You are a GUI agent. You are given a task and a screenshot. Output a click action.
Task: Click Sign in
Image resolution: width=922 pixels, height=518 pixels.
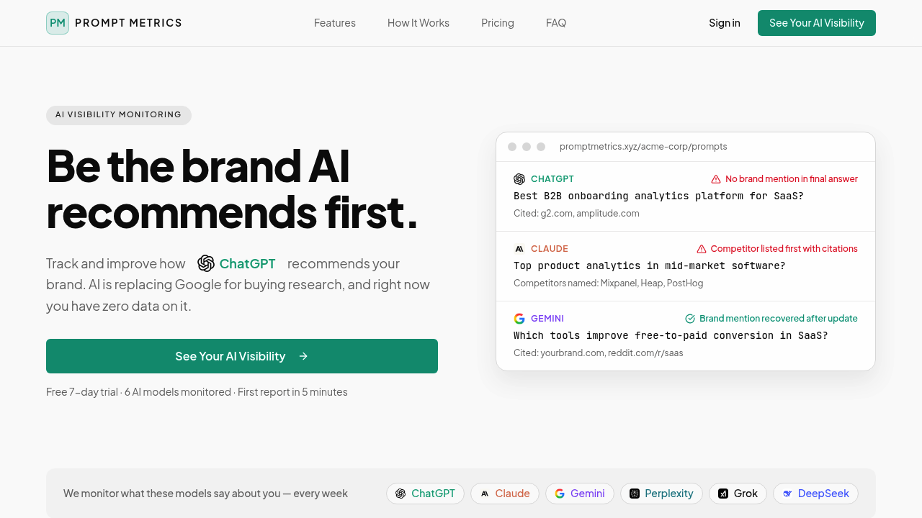point(725,22)
